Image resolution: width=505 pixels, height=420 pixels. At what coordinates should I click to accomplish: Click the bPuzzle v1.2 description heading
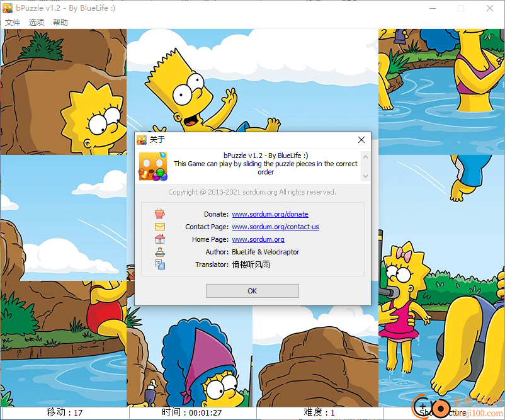click(266, 156)
